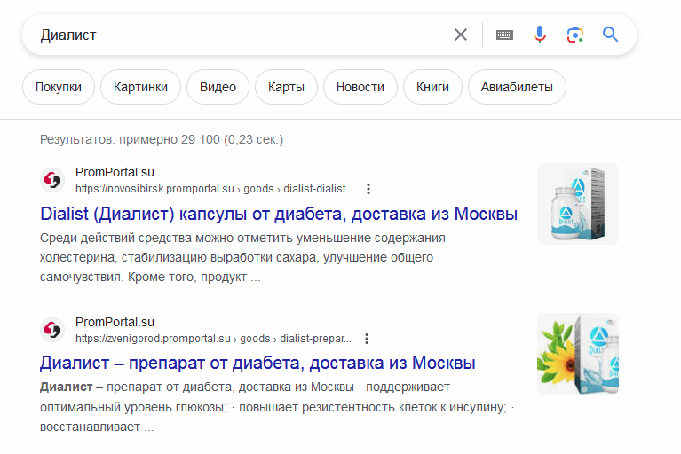Show Карты results
Screen dimensions: 681x454
pyautogui.click(x=286, y=87)
